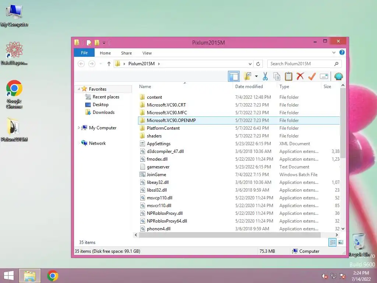Screen dimensions: 377x283
Task: Select the shaders folder
Action: (x=154, y=136)
